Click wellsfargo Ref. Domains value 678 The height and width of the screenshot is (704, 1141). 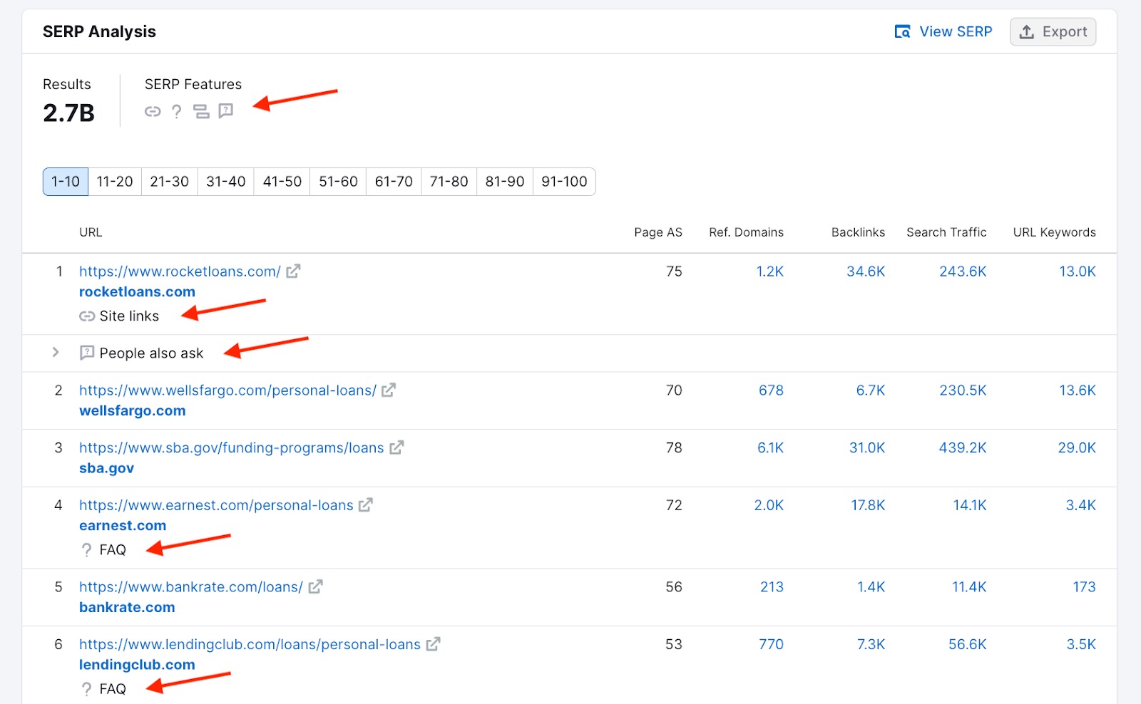[771, 390]
